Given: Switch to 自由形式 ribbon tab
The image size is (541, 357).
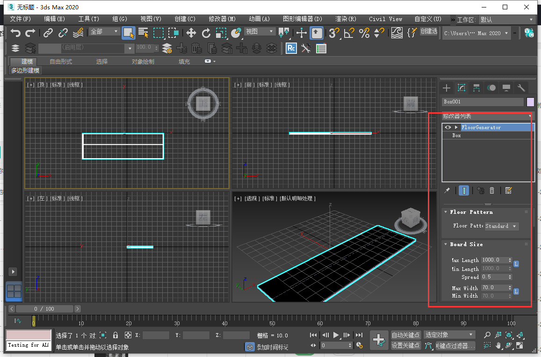Looking at the screenshot, I should [x=61, y=61].
